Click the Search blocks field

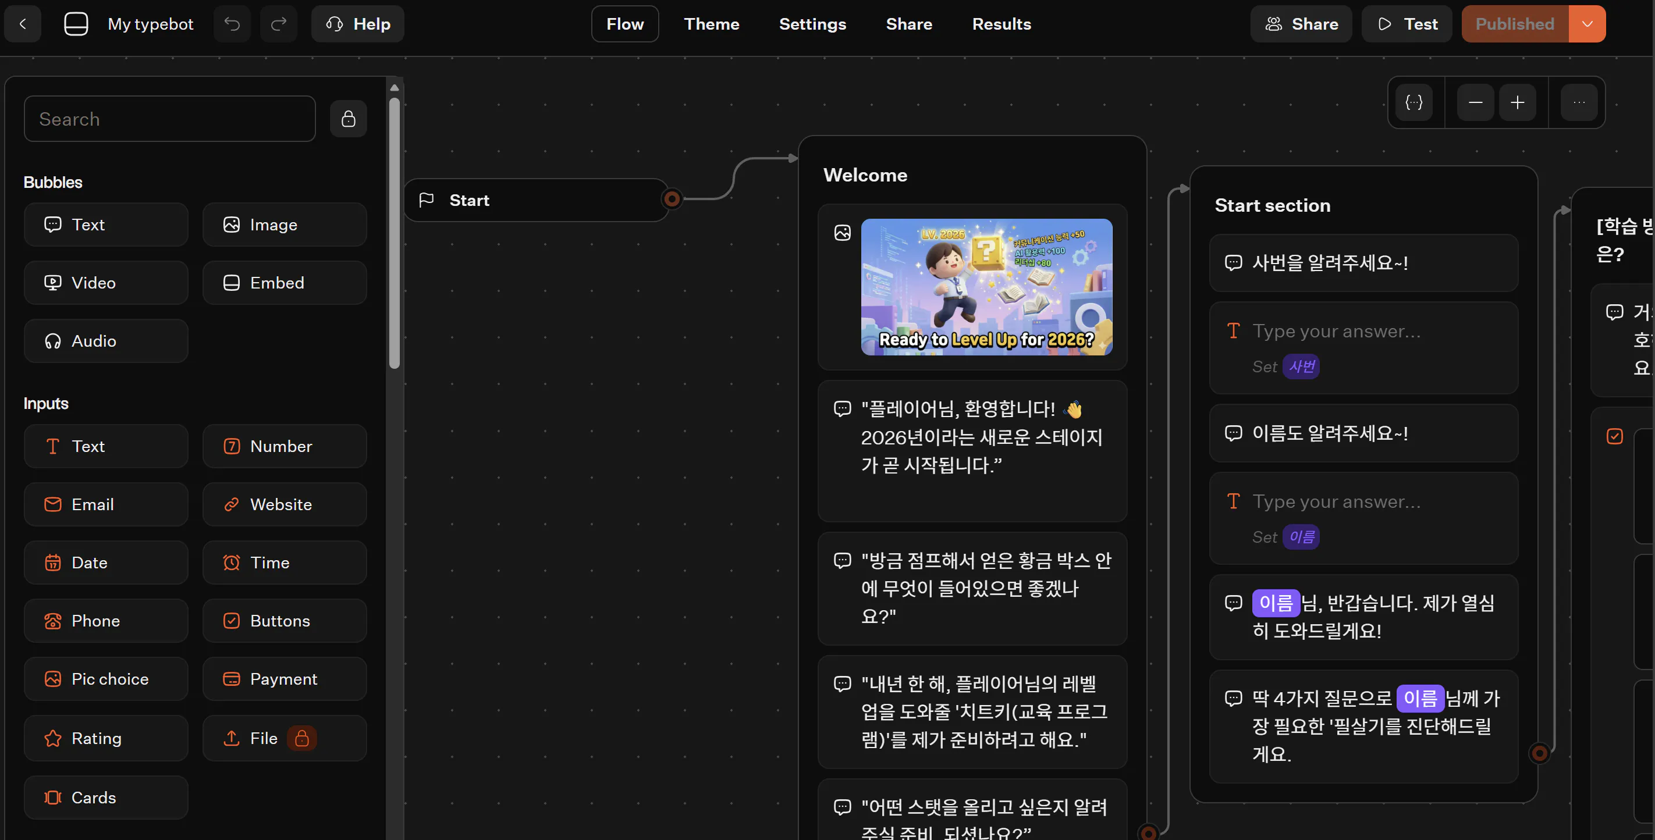coord(169,119)
